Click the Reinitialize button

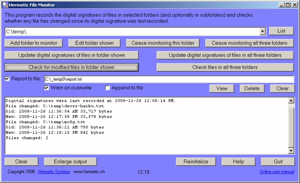(196, 162)
